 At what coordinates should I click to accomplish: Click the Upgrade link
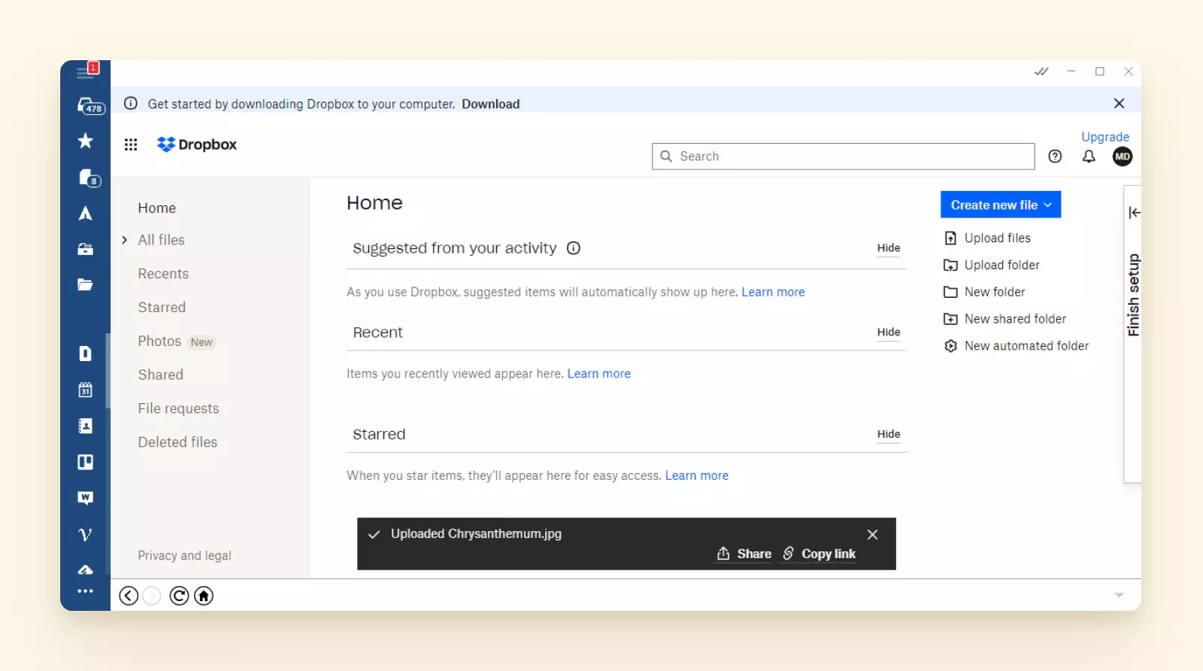tap(1105, 137)
